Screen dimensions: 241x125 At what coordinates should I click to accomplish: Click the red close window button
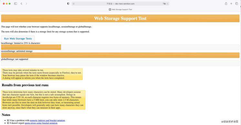(4, 4)
